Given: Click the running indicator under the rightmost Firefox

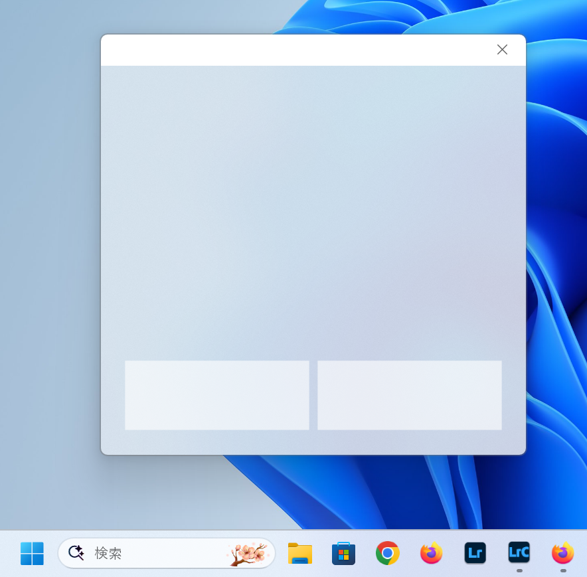Looking at the screenshot, I should (x=563, y=570).
